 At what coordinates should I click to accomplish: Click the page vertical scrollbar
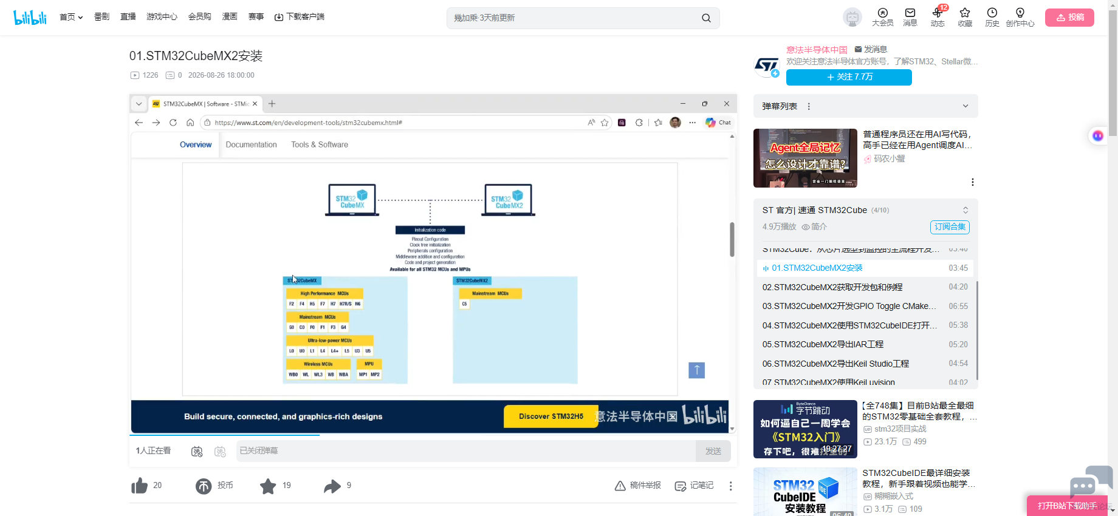(x=1113, y=73)
